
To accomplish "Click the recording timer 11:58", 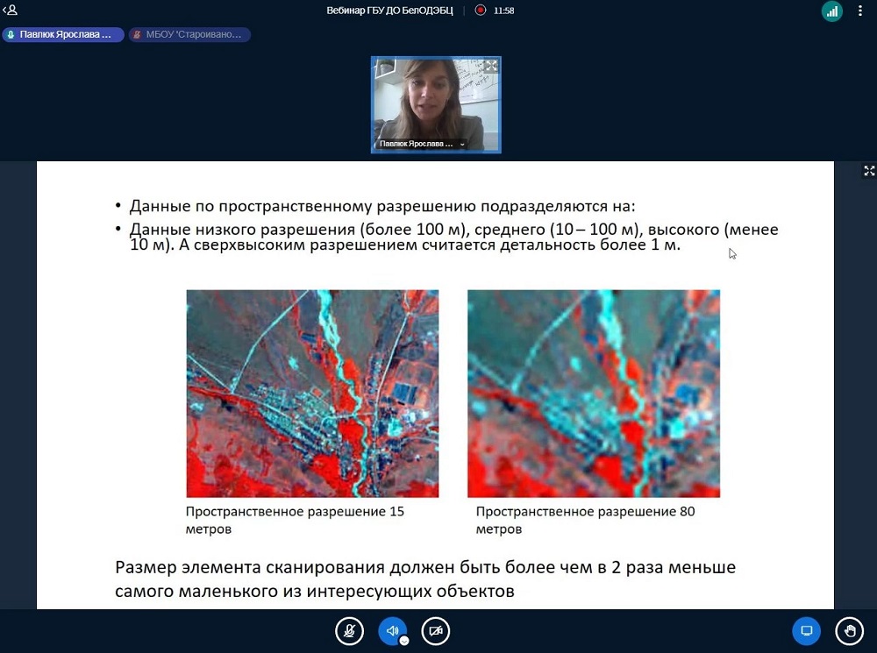I will click(504, 11).
